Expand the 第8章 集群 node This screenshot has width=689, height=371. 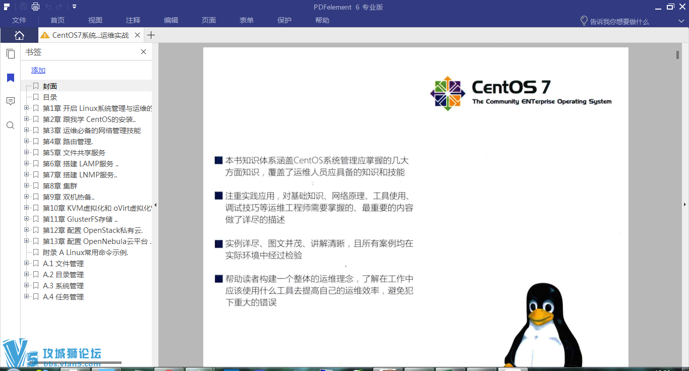tap(27, 185)
